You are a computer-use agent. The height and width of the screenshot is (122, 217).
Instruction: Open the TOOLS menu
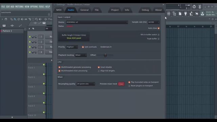click(x=41, y=7)
